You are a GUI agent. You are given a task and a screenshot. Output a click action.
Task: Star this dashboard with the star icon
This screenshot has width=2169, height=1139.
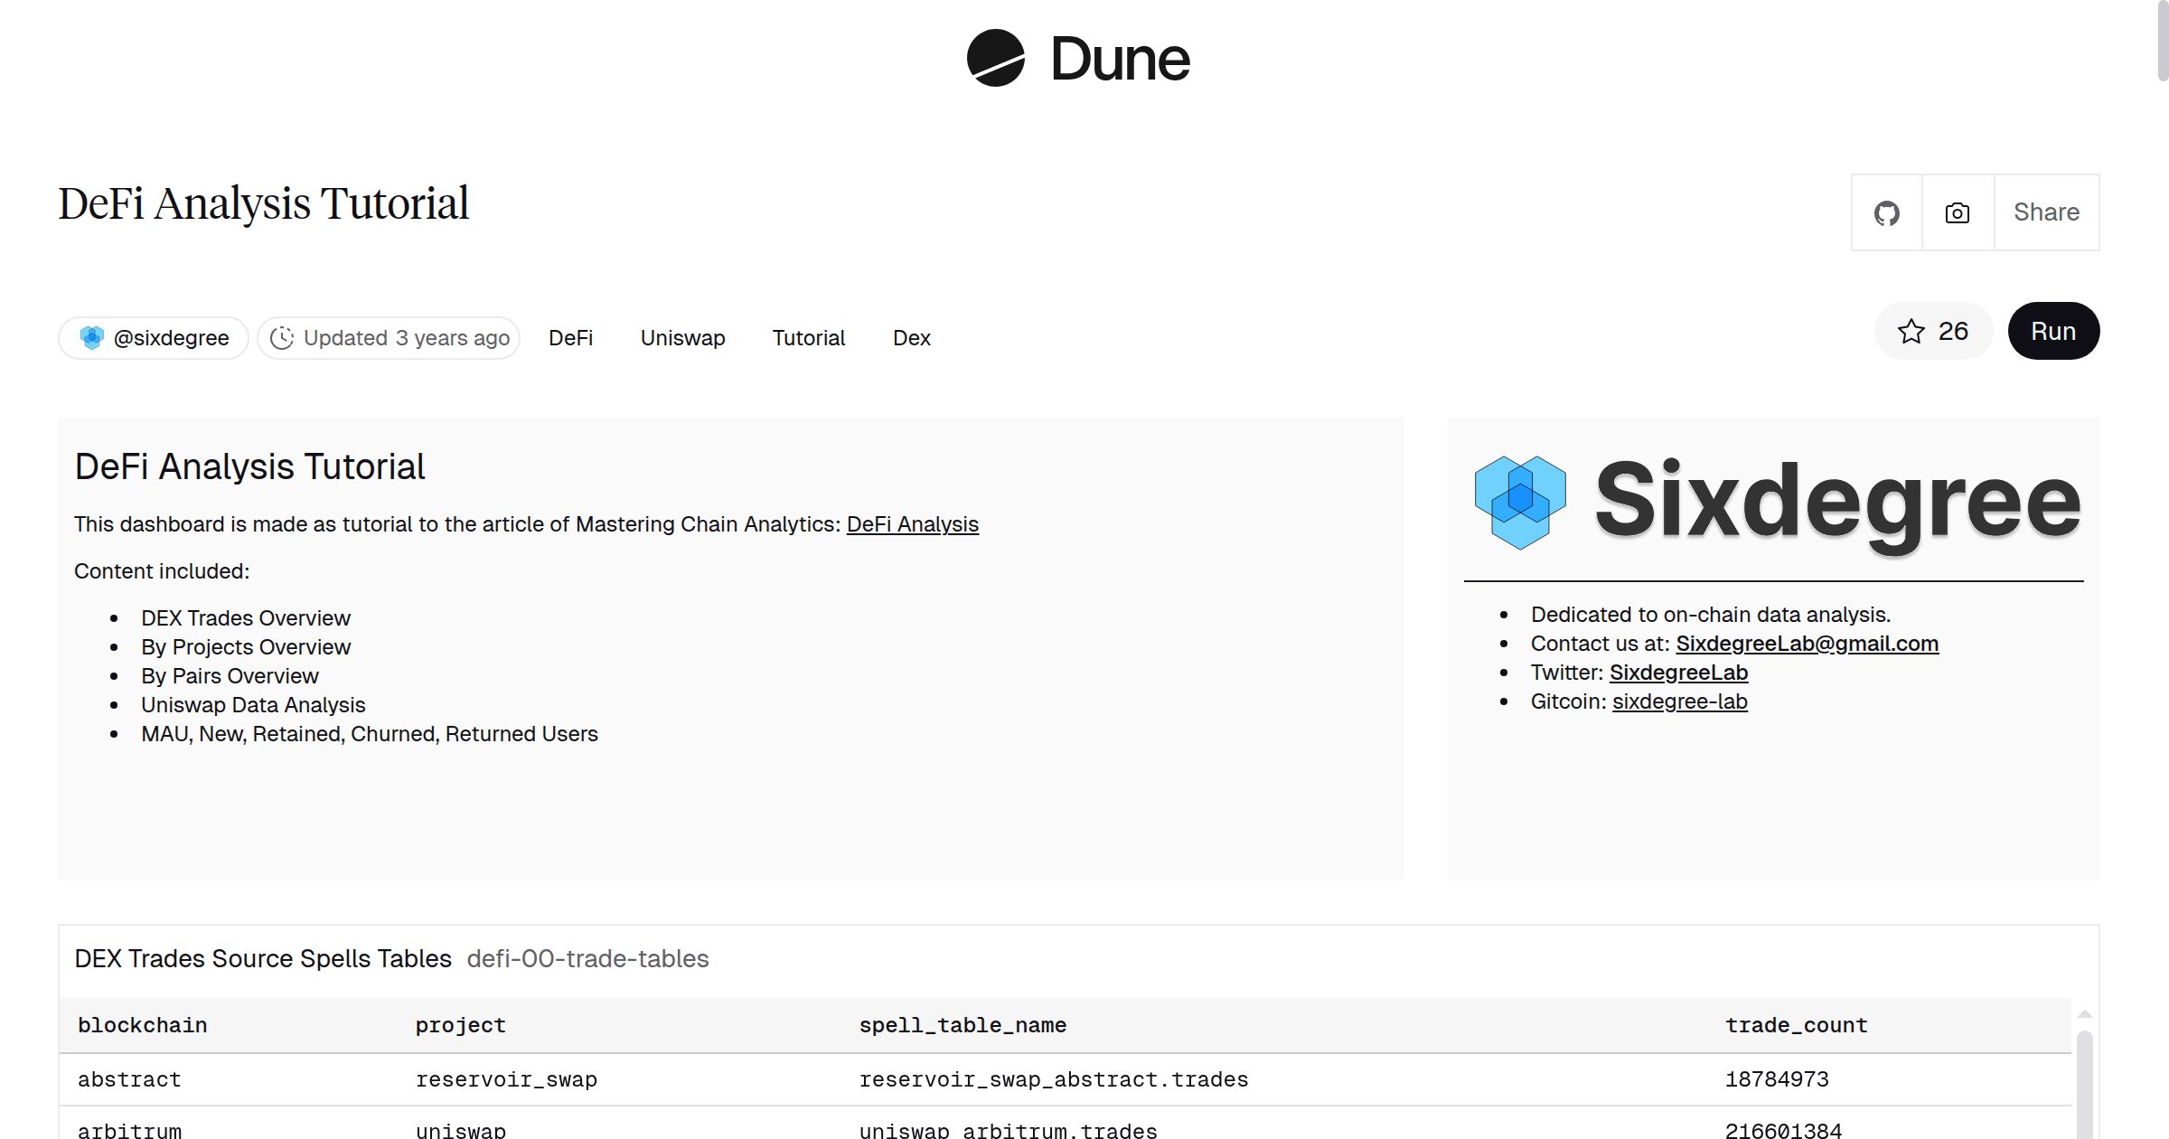click(1911, 332)
